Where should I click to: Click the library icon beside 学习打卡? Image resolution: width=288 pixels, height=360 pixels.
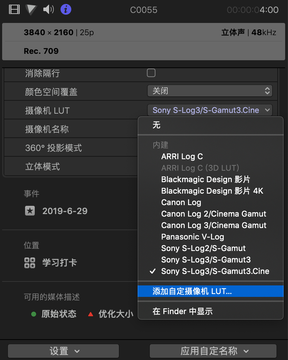click(30, 263)
